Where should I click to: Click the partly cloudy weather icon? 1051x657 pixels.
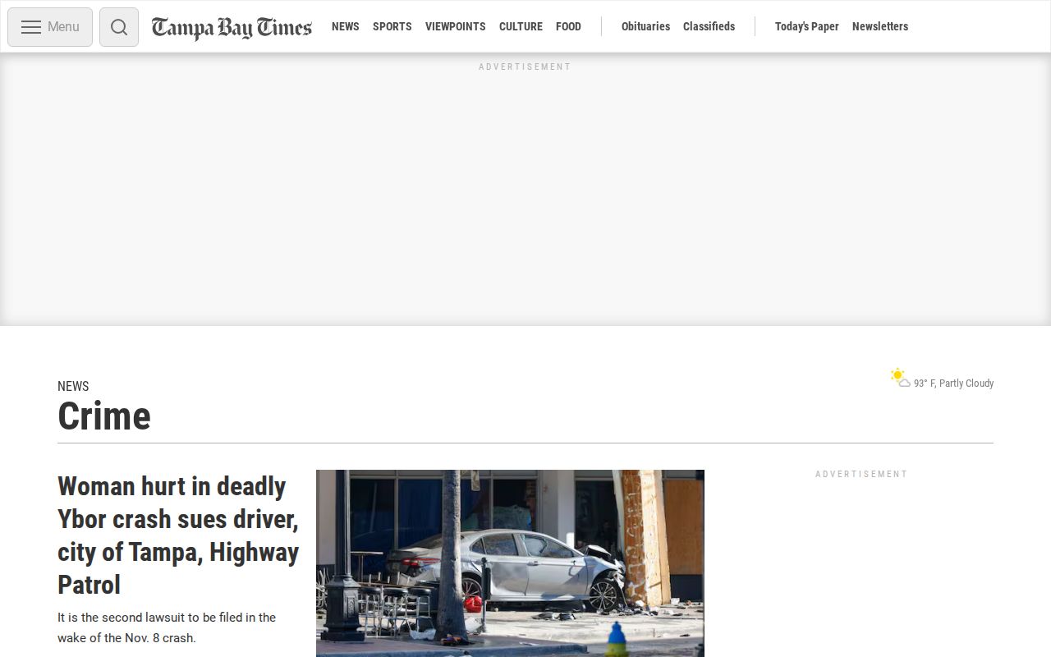[901, 378]
